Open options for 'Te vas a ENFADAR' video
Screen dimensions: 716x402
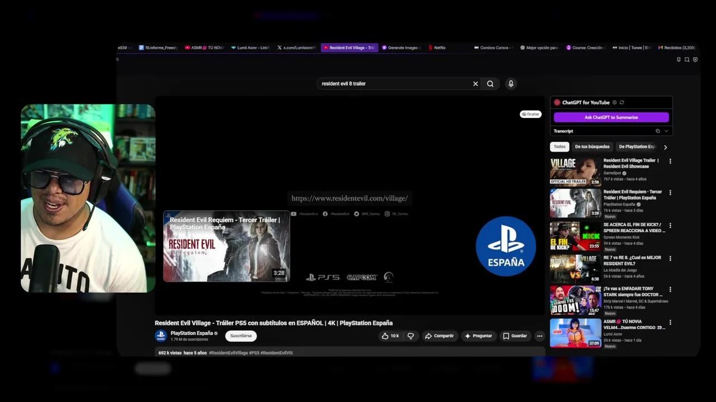point(670,290)
